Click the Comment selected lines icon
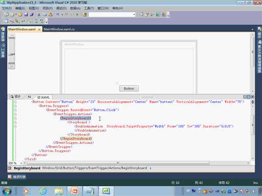The height and width of the screenshot is (196, 262). (x=36, y=21)
